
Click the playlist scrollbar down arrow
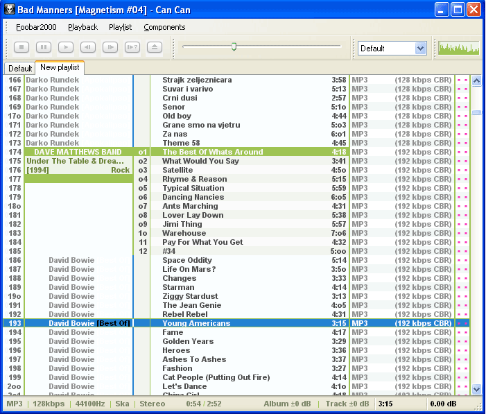pyautogui.click(x=476, y=390)
